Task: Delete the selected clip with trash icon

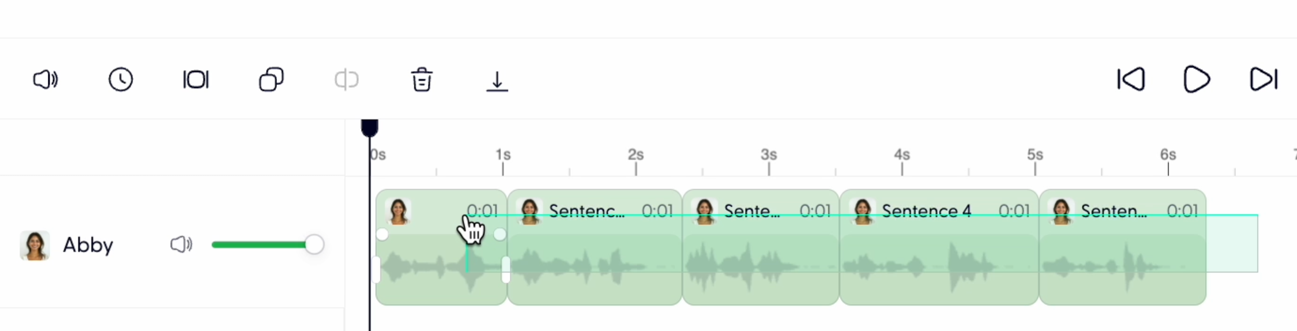Action: (422, 79)
